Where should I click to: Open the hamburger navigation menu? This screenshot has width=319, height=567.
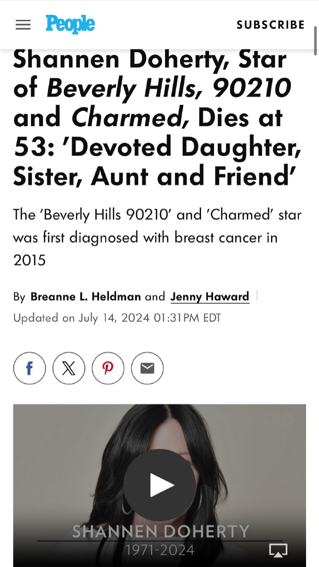pyautogui.click(x=23, y=25)
